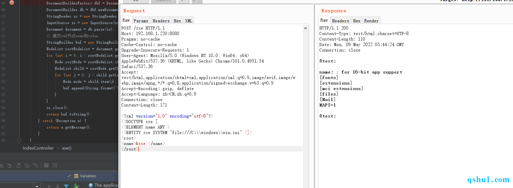Open Evaluate Expression calculator icon
The height and width of the screenshot is (188, 513).
pyautogui.click(x=47, y=165)
